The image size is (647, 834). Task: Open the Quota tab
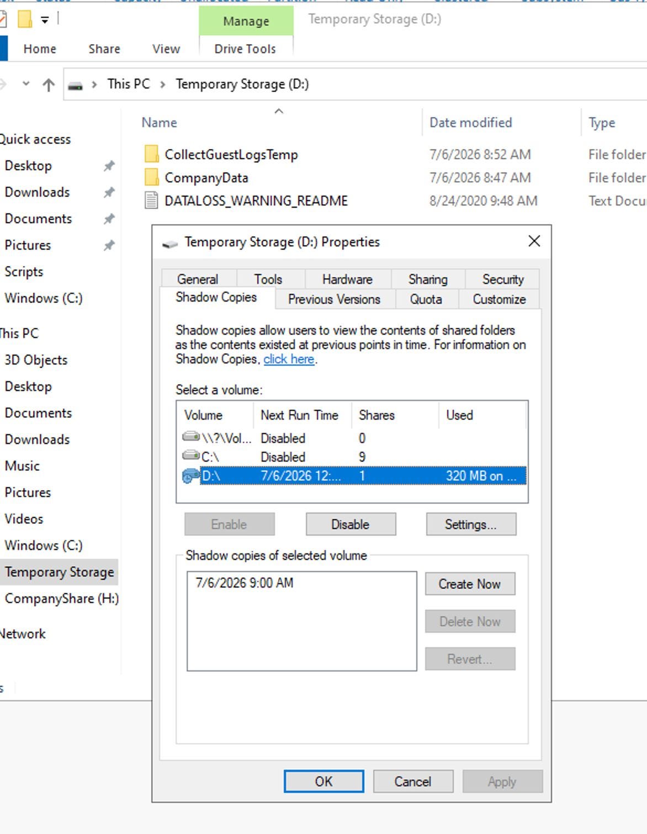point(426,299)
